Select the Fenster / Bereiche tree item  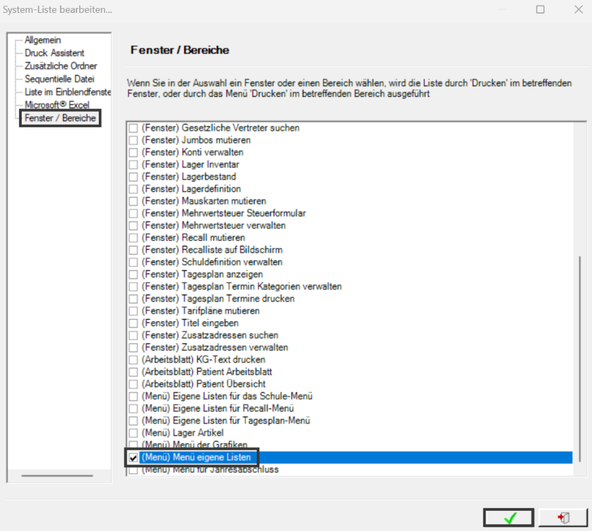60,118
